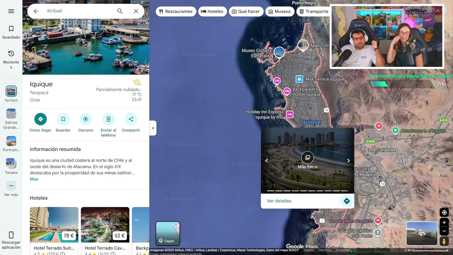Image resolution: width=453 pixels, height=255 pixels.
Task: Select Tarawa recent place
Action: (x=11, y=163)
